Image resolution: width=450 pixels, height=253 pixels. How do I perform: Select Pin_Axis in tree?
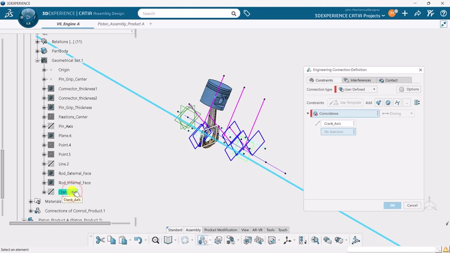pos(66,126)
